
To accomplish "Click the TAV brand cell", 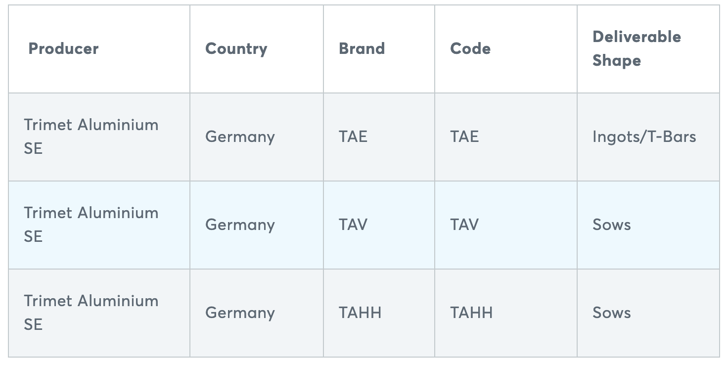I will pyautogui.click(x=353, y=225).
